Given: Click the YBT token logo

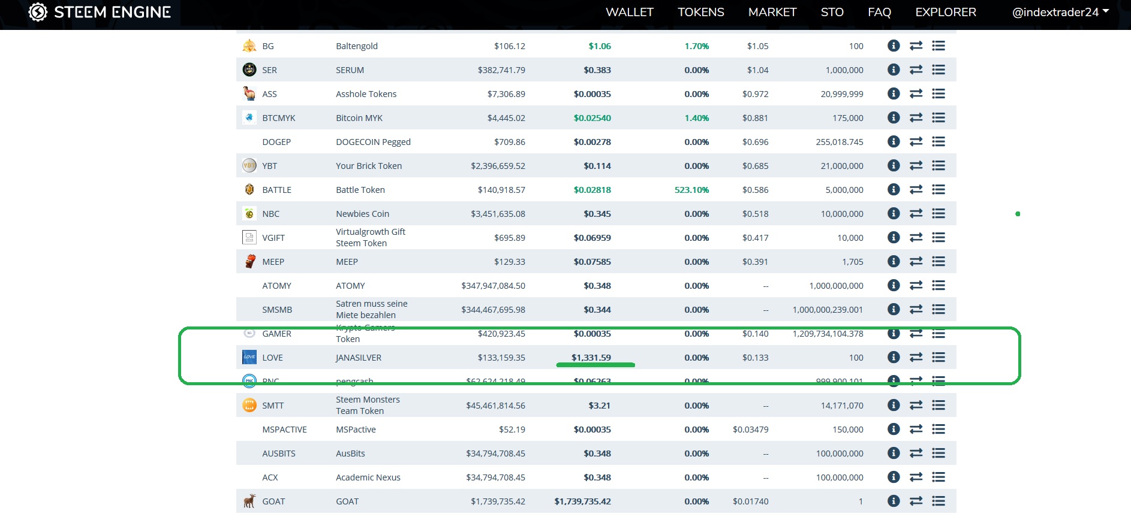Looking at the screenshot, I should coord(249,165).
